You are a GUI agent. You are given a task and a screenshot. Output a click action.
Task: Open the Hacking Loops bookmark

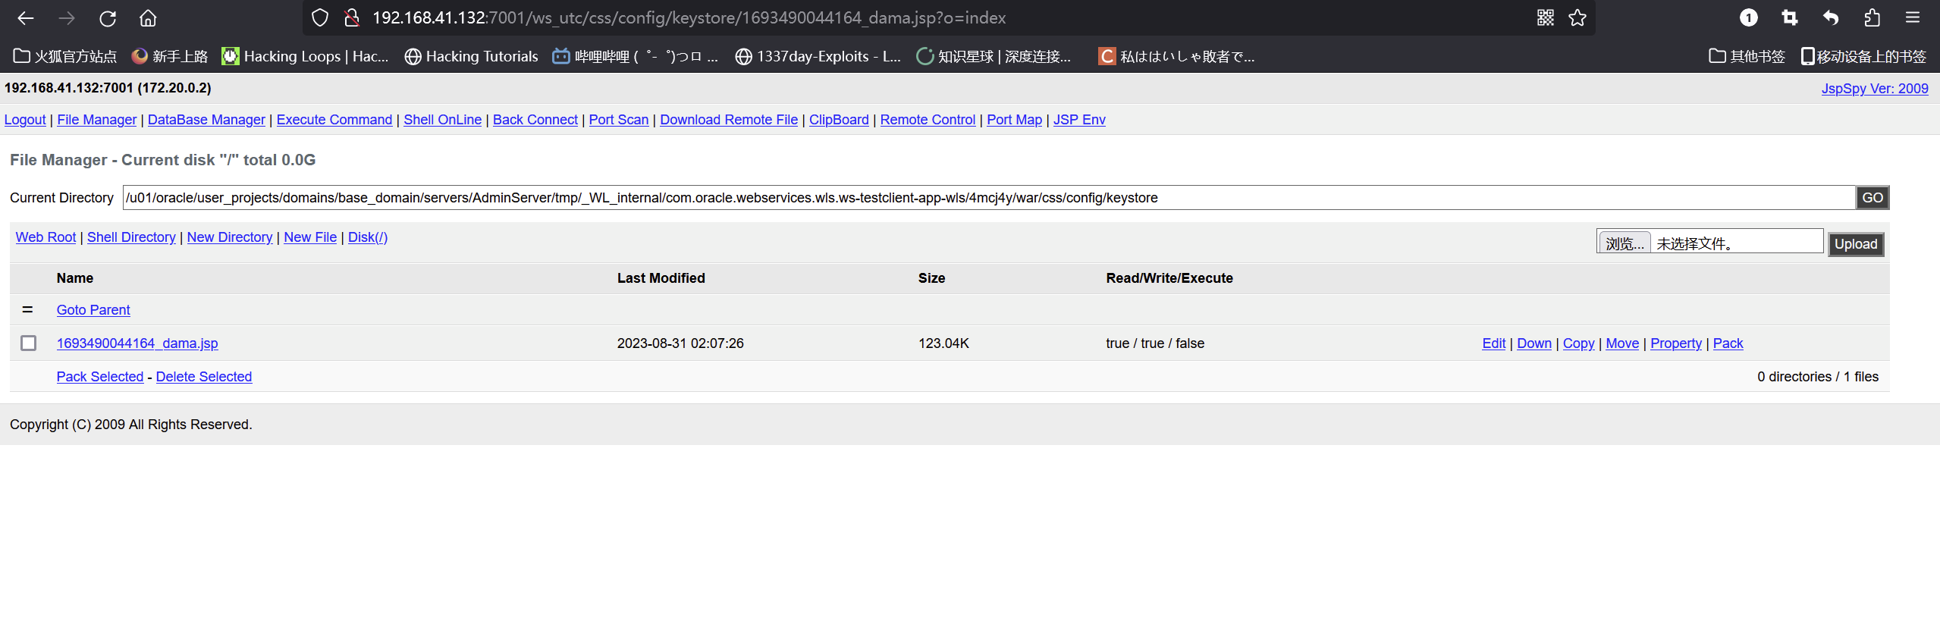305,56
